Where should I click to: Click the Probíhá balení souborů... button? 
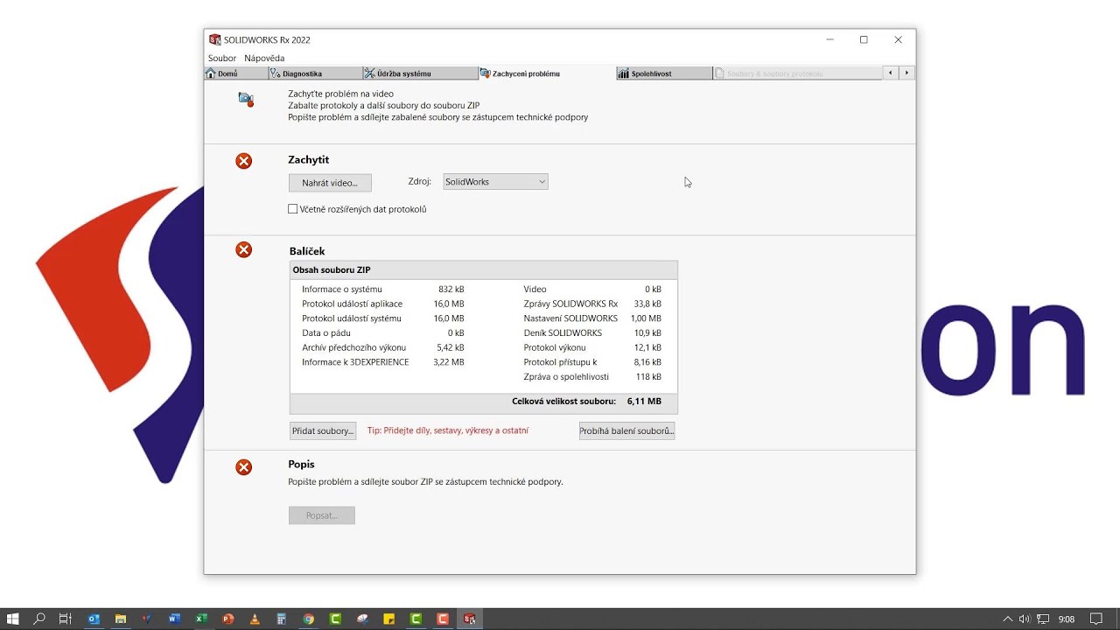[x=626, y=430]
